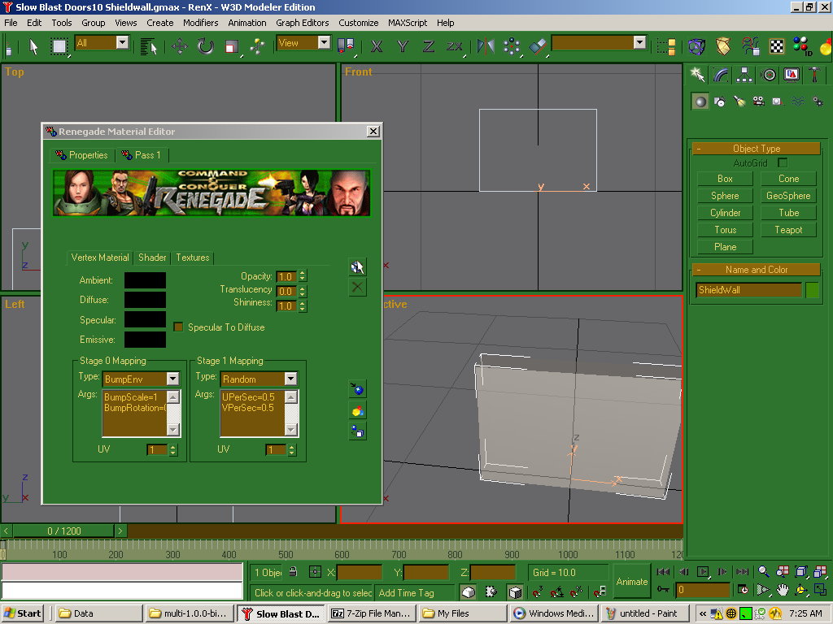
Task: Click the Select and Move tool
Action: click(179, 46)
